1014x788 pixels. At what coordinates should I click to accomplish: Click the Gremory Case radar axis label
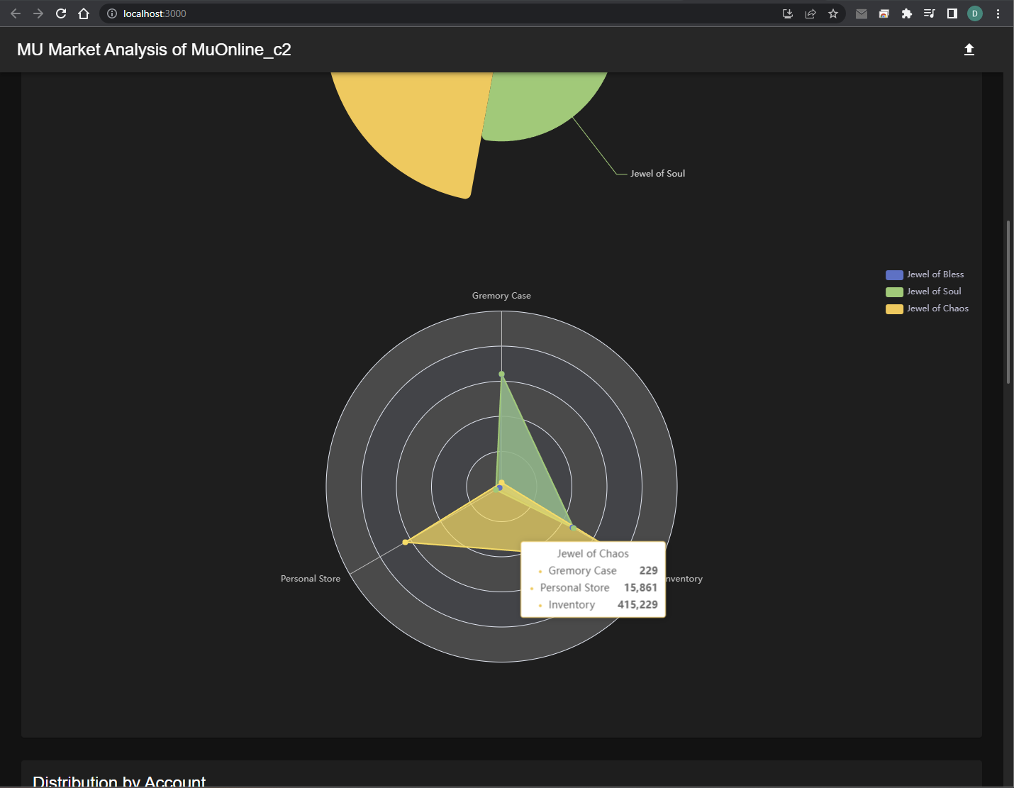coord(501,296)
